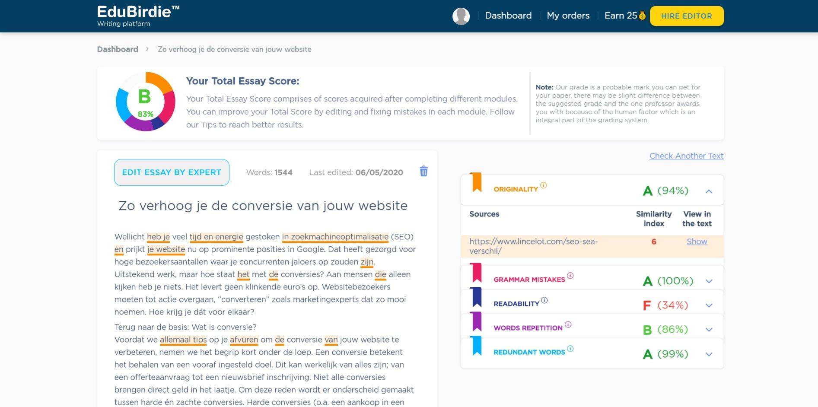This screenshot has height=407, width=818.
Task: Click highlighted phrase 'je website'
Action: pos(166,249)
